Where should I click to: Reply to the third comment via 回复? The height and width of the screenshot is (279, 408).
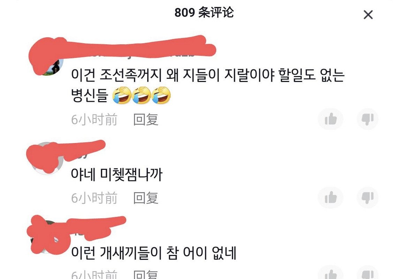tap(145, 274)
